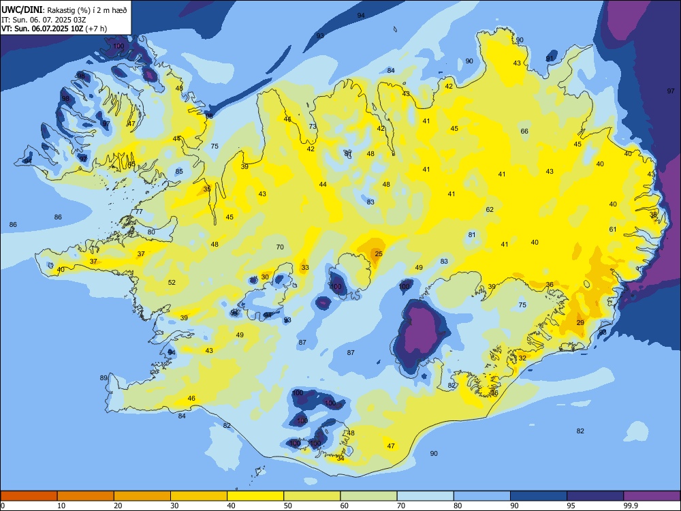Viewport: 681px width, 511px height.
Task: Click the '70' humidity value in central map
Action: tap(280, 247)
